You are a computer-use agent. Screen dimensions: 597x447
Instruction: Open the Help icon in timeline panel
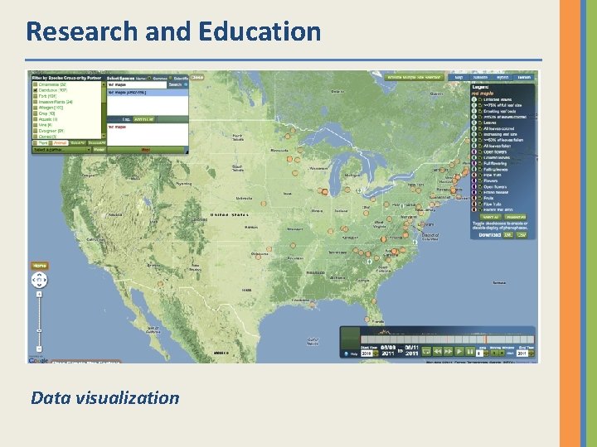coord(346,354)
